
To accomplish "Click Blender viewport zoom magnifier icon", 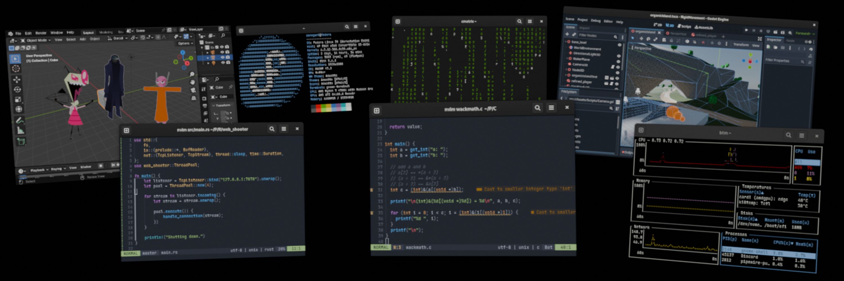I will 192,74.
